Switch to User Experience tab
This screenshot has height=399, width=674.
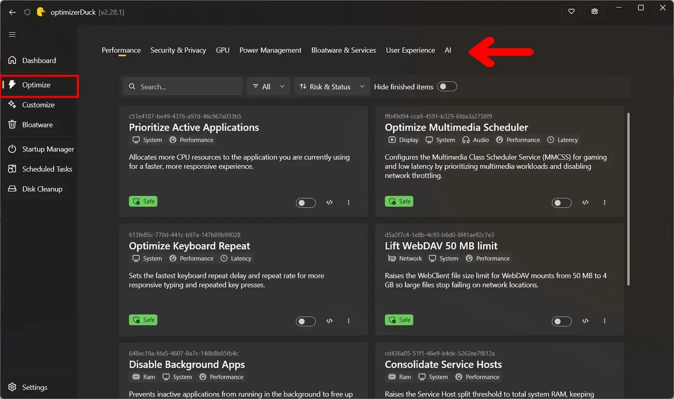click(x=410, y=50)
